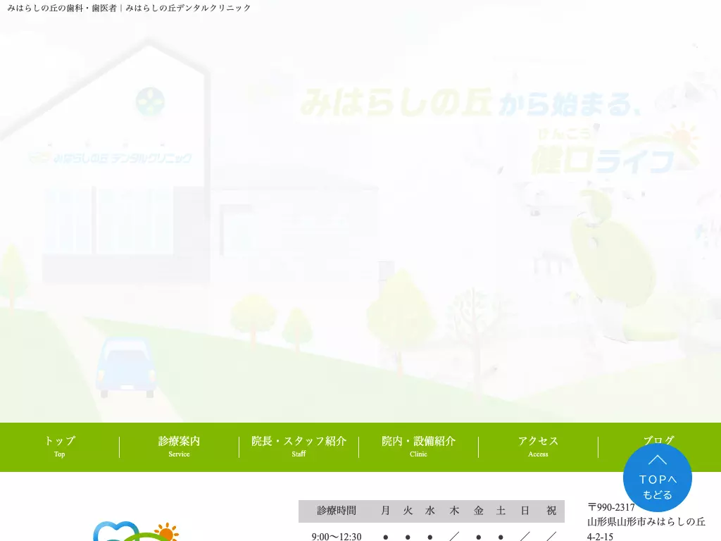Click the 診療時間 table header cell
The image size is (721, 541).
coord(336,511)
